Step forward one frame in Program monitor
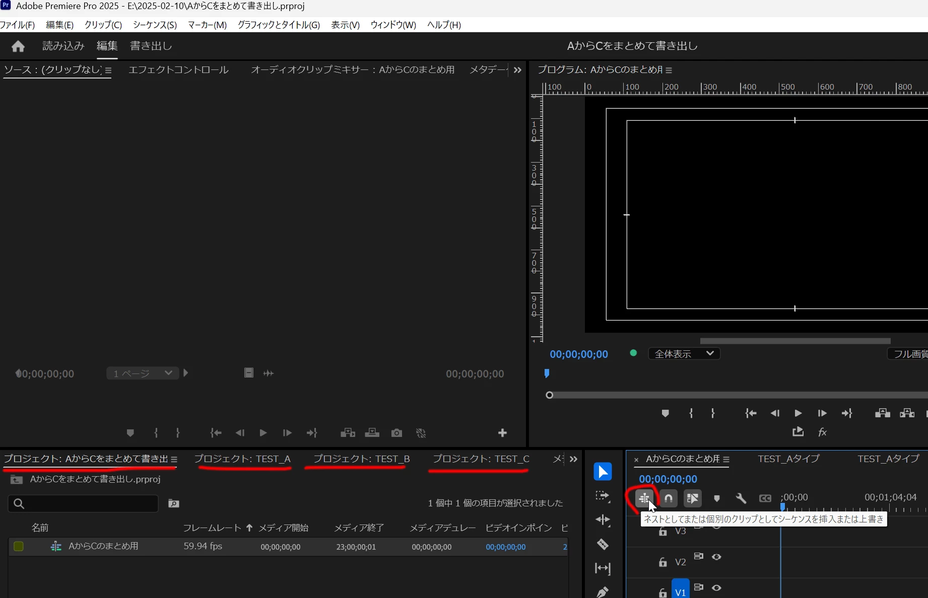Image resolution: width=928 pixels, height=598 pixels. pos(822,413)
